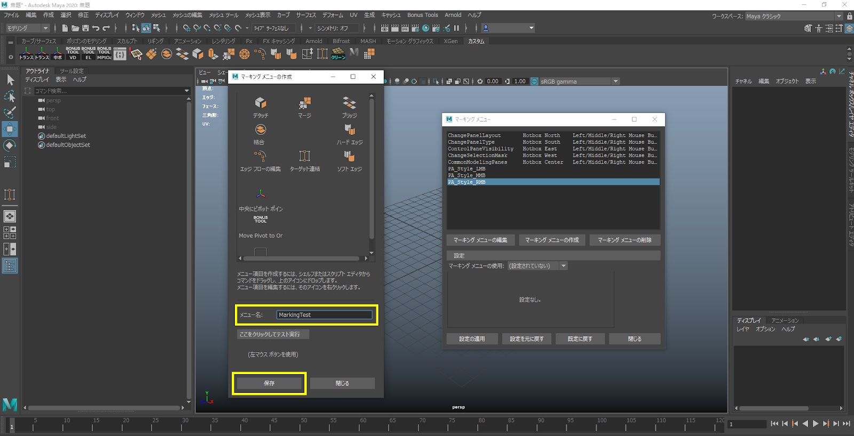
Task: Open the Bonus Tools menu
Action: (422, 15)
